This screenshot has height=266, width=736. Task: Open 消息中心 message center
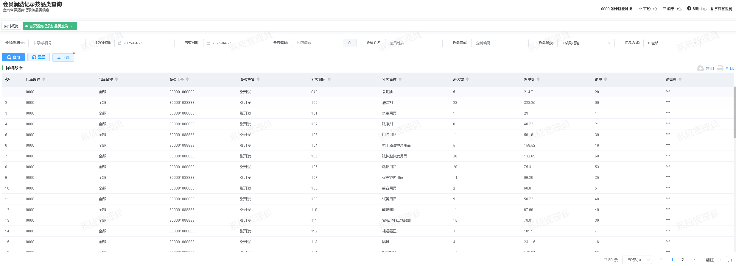point(672,9)
